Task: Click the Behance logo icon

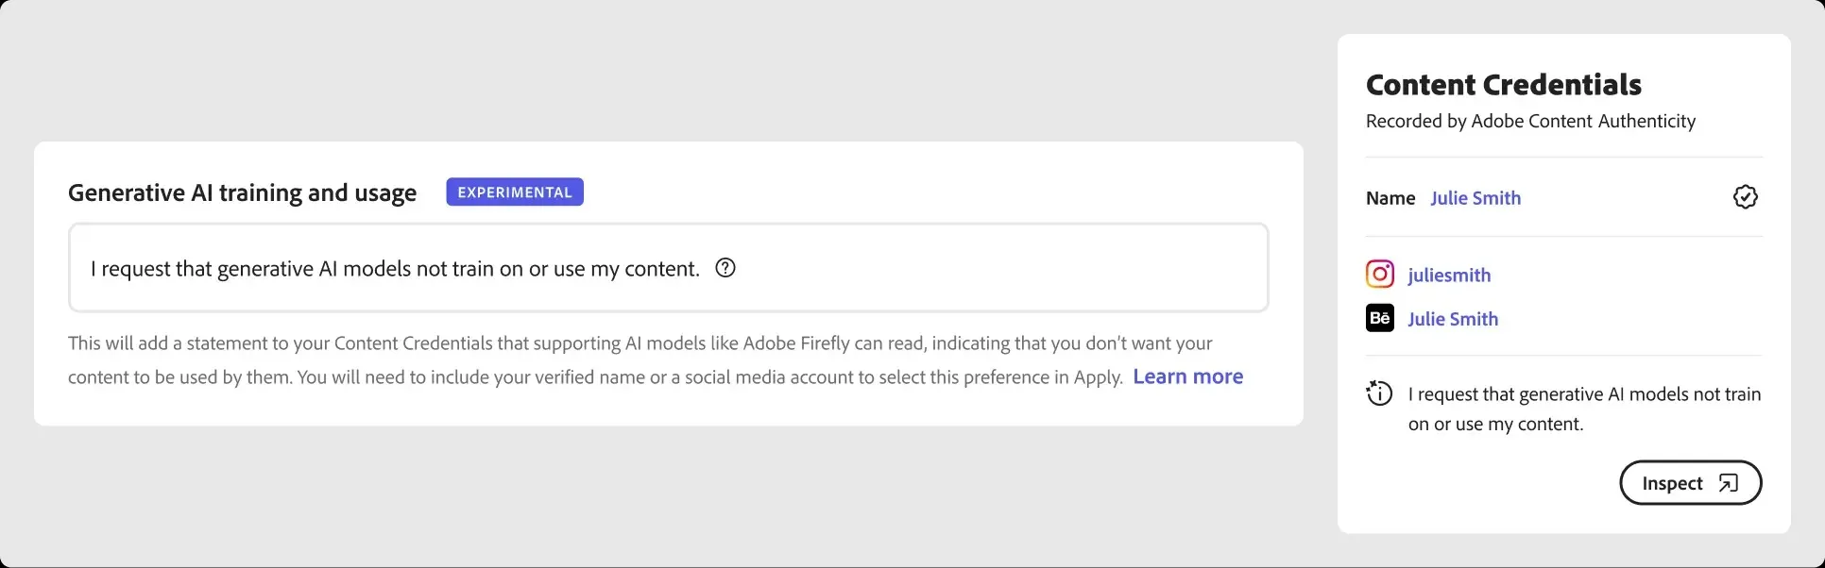Action: pos(1380,318)
